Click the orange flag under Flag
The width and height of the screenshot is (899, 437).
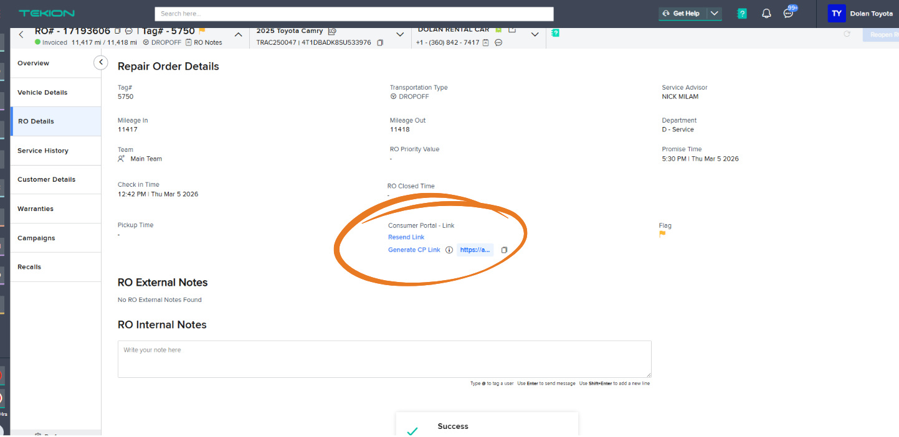click(662, 235)
